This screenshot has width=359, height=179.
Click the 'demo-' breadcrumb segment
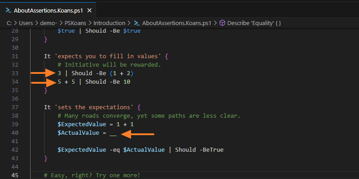(x=51, y=23)
